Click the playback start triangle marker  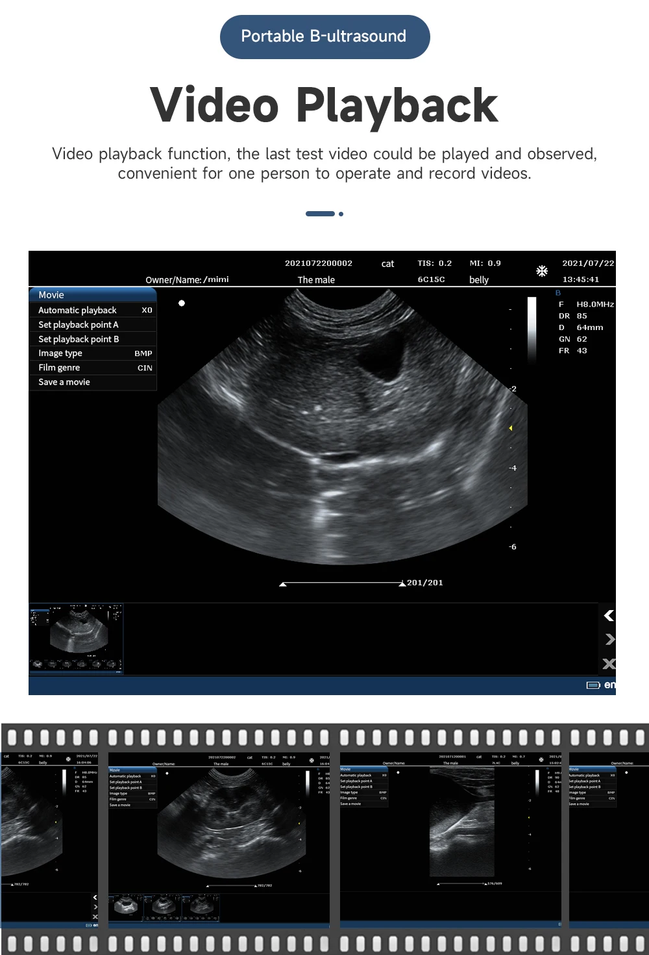pyautogui.click(x=282, y=585)
